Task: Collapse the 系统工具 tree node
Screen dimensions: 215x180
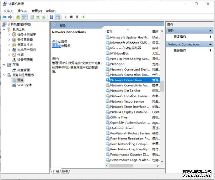Action: tap(4, 29)
